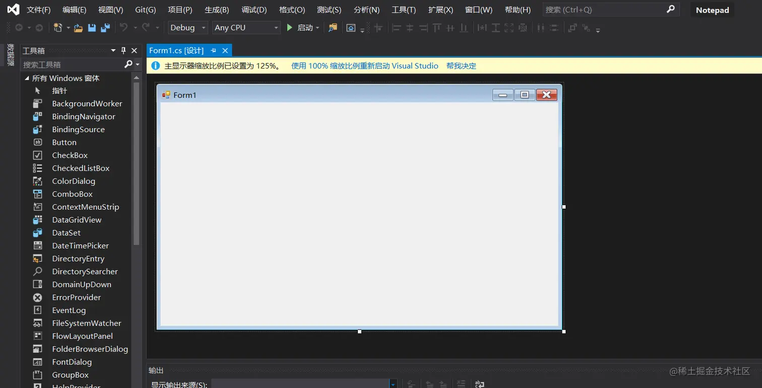
Task: Toggle auto-hide pin on the Toolbox panel
Action: (x=123, y=50)
